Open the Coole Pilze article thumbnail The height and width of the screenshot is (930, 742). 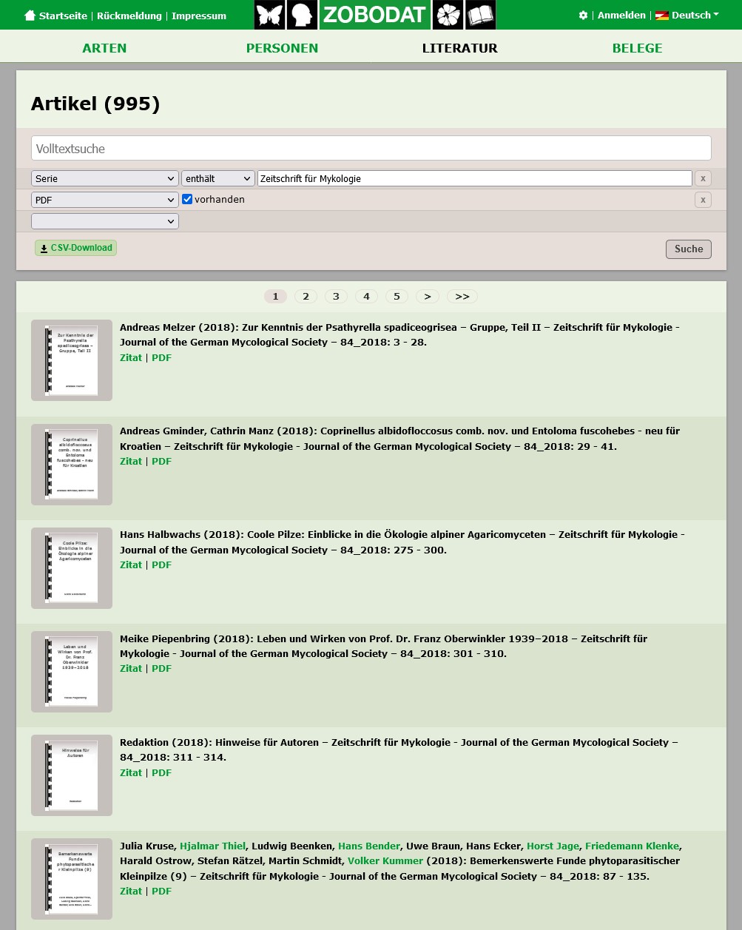72,567
